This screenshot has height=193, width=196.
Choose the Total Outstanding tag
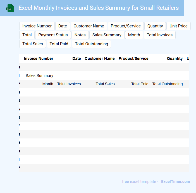coord(91,44)
